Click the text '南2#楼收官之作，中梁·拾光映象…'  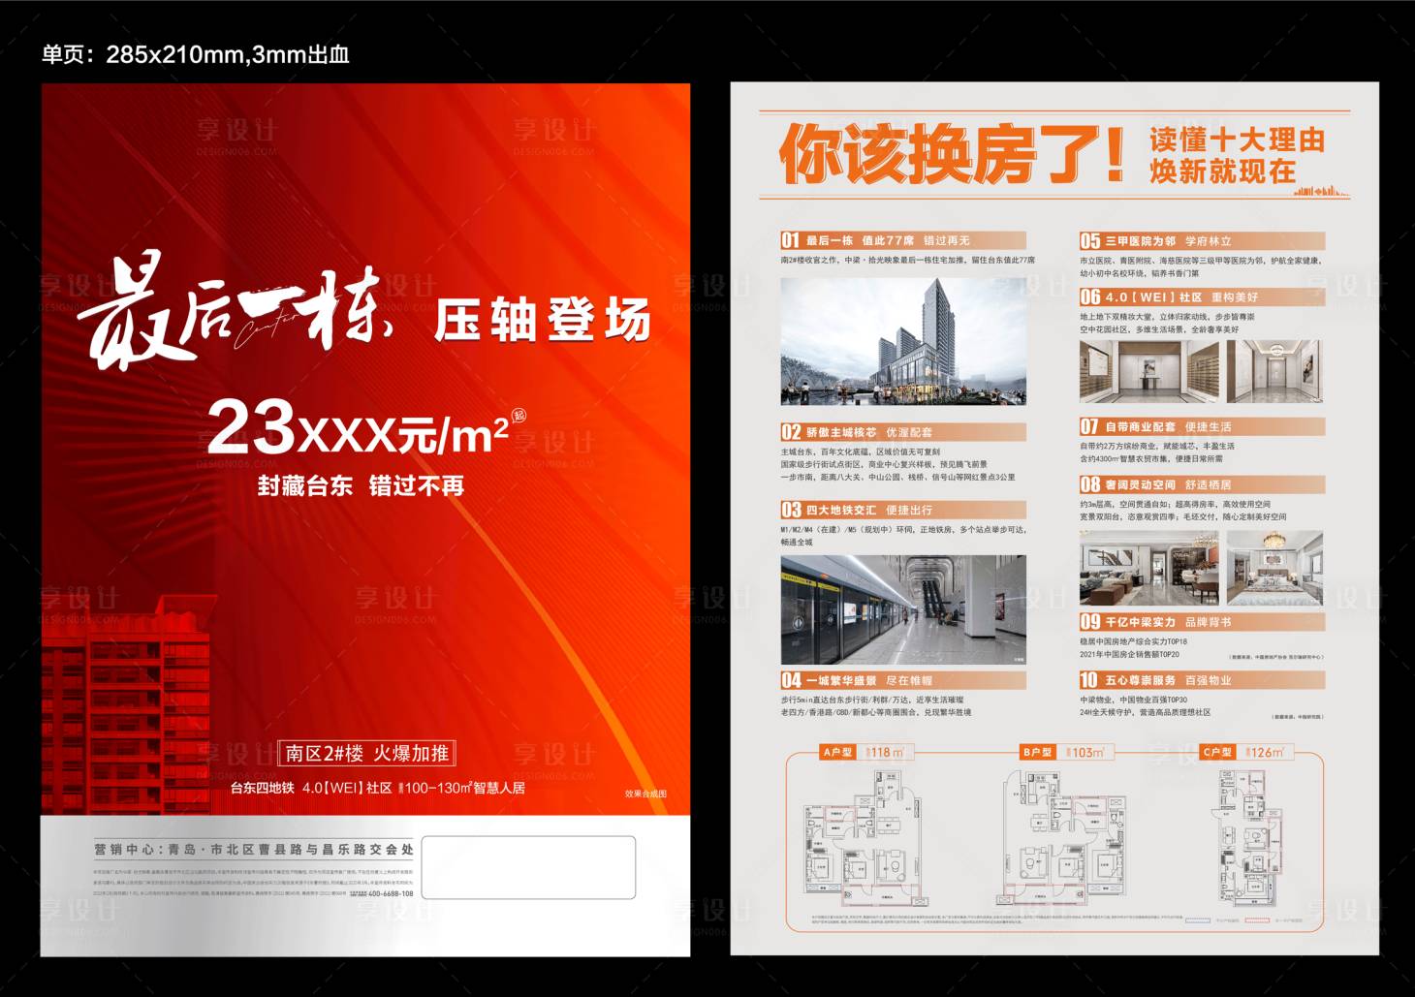click(x=907, y=260)
